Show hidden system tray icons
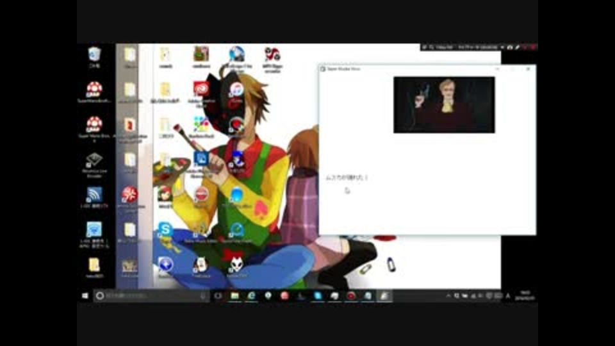This screenshot has width=615, height=346. coord(448,296)
